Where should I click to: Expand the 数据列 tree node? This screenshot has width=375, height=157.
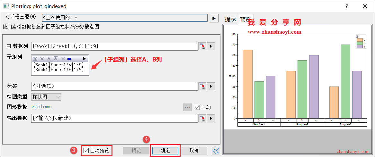coord(9,46)
